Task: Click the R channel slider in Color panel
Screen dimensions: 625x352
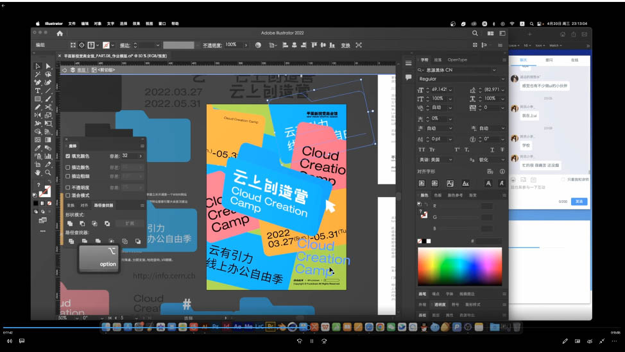Action: tap(459, 206)
